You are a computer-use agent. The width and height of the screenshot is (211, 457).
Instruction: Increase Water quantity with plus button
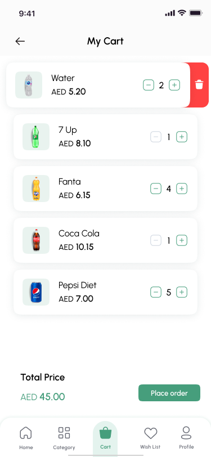(x=174, y=85)
